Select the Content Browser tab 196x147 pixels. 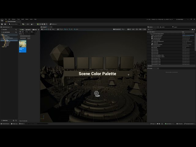6,27
